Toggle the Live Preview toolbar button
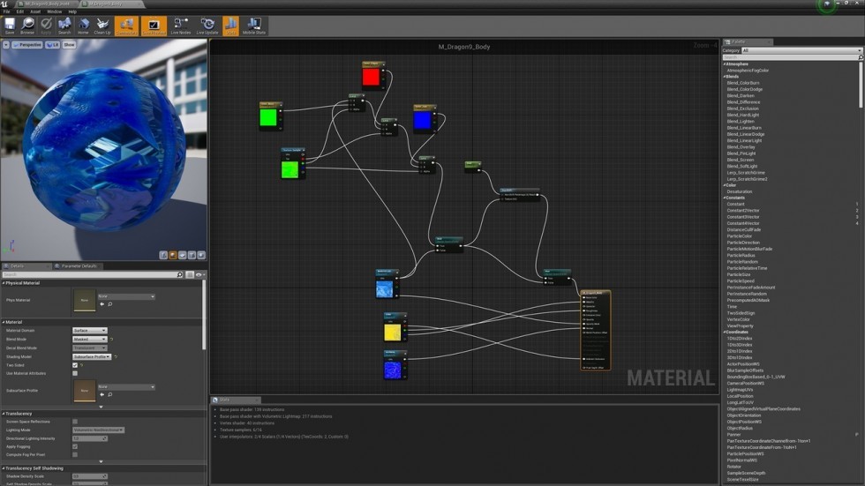This screenshot has width=865, height=486. pos(154,26)
